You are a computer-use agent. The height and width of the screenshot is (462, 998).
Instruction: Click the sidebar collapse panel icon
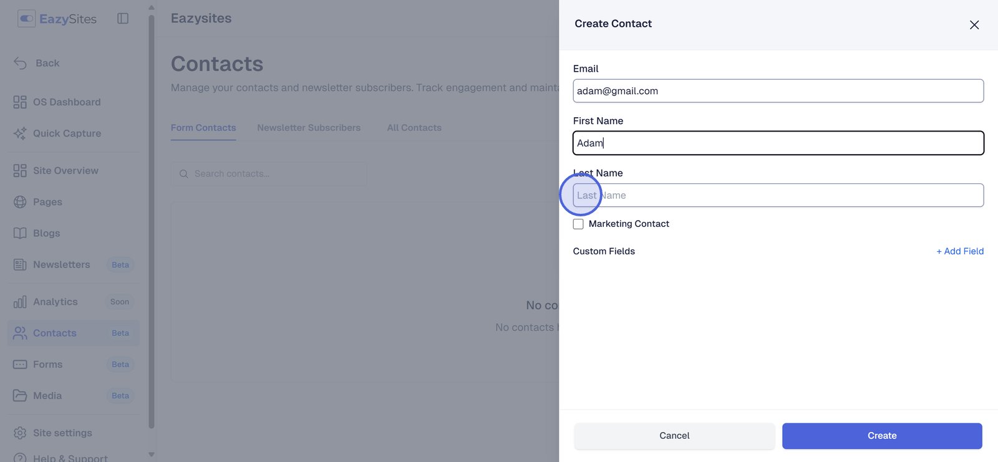(x=123, y=19)
